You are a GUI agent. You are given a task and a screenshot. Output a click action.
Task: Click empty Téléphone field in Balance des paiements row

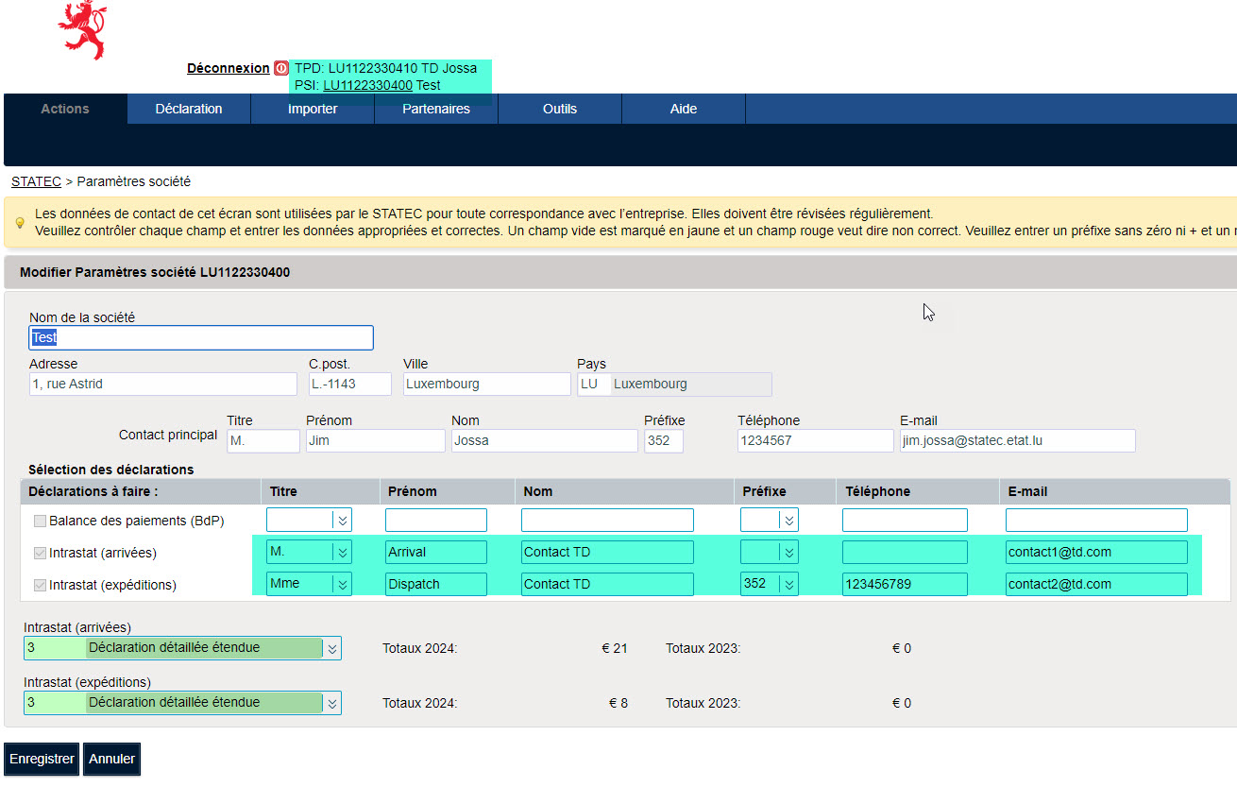pyautogui.click(x=905, y=520)
